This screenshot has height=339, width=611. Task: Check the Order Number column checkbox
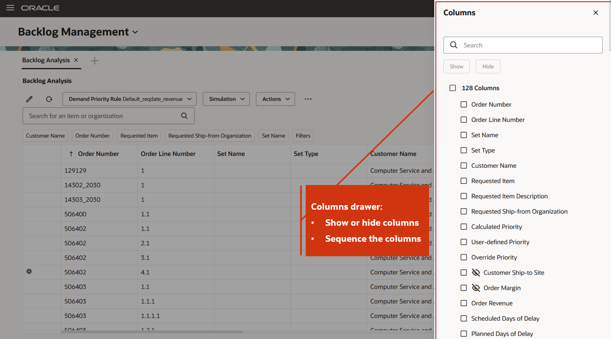(x=464, y=104)
